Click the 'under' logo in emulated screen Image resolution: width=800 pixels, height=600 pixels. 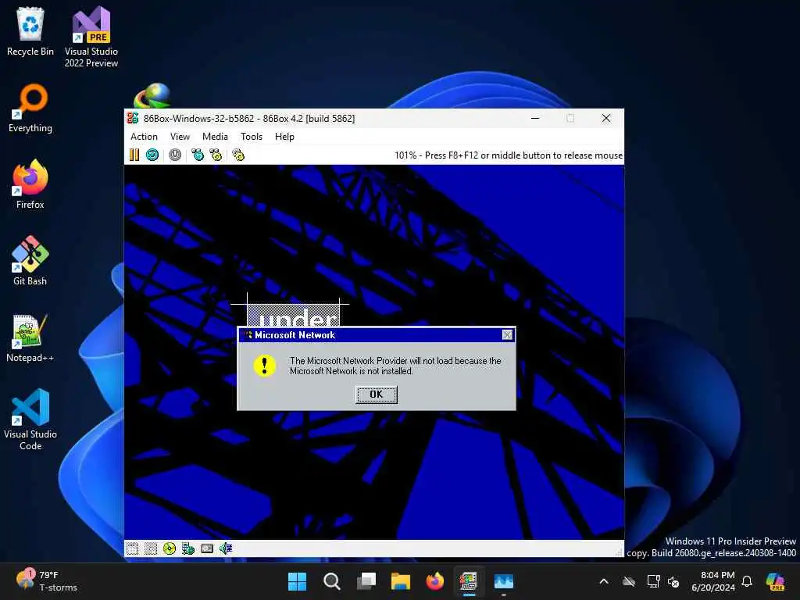pos(294,315)
